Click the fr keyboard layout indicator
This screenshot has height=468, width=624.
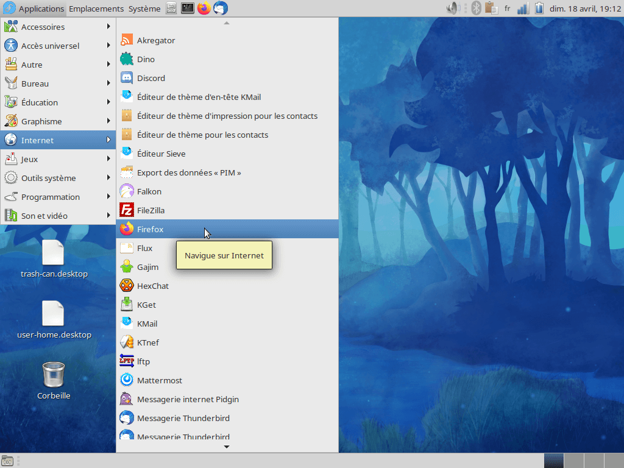tap(508, 9)
